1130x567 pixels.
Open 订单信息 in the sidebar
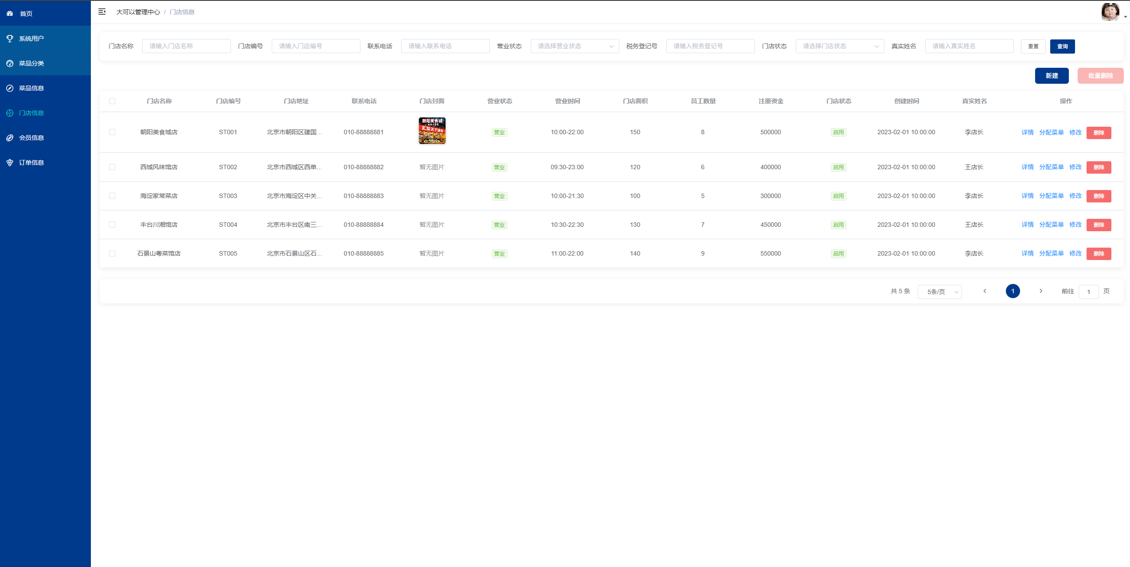pyautogui.click(x=45, y=163)
